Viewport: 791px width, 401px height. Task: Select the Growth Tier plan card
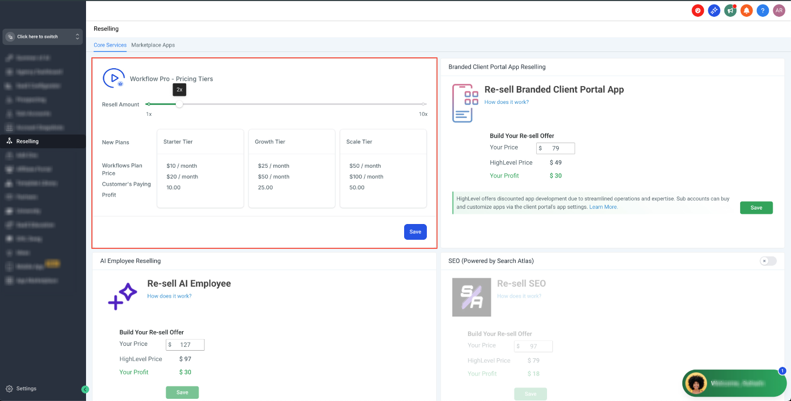click(292, 168)
